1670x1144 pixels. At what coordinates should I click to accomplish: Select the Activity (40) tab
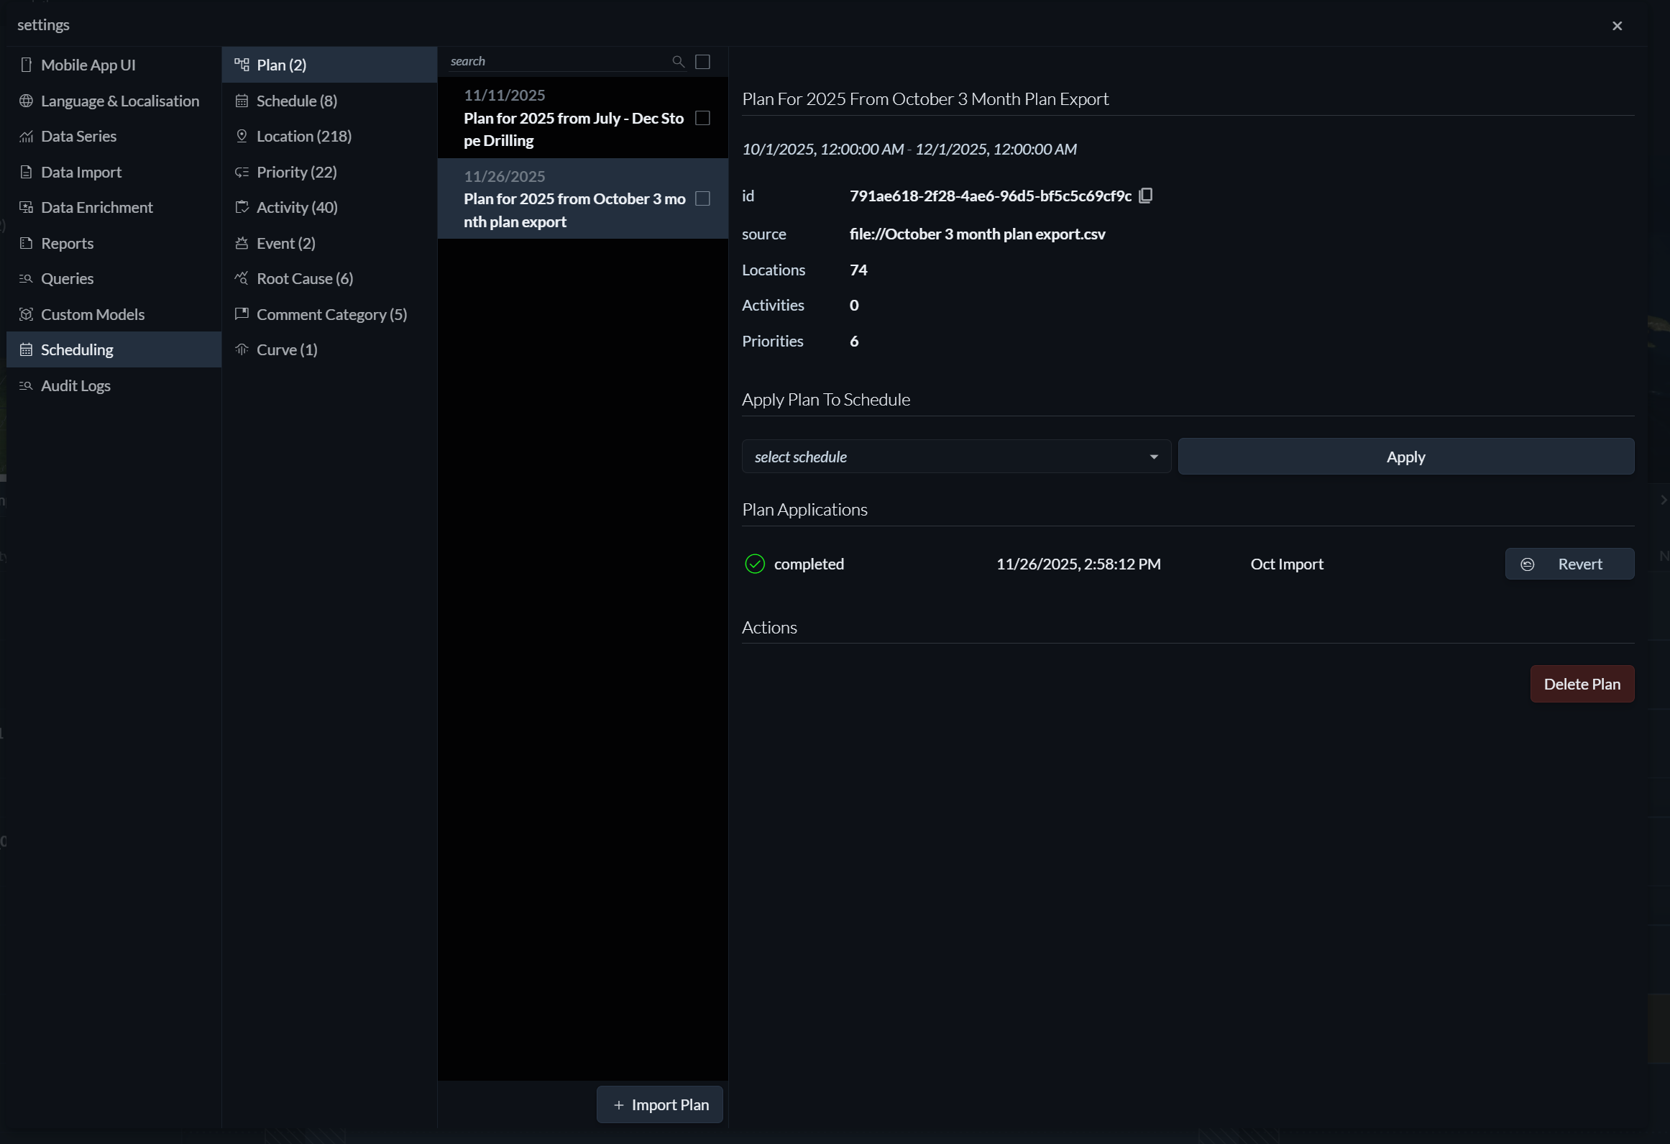tap(329, 207)
